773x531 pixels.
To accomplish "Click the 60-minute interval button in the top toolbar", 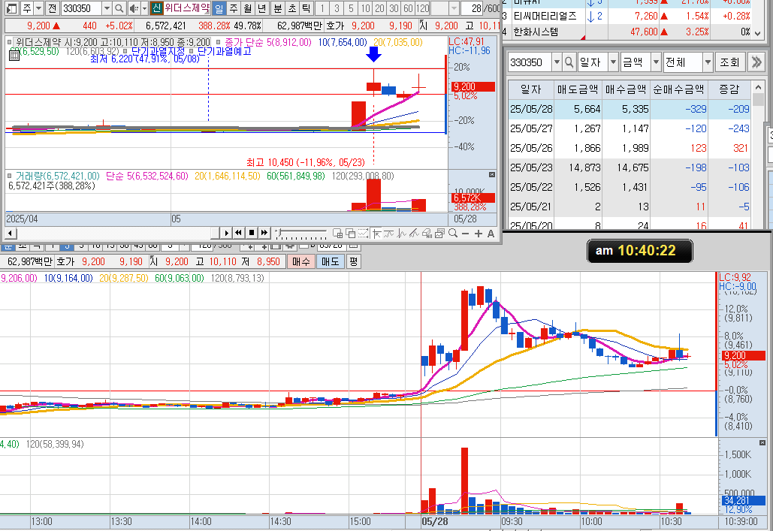I will click(408, 8).
